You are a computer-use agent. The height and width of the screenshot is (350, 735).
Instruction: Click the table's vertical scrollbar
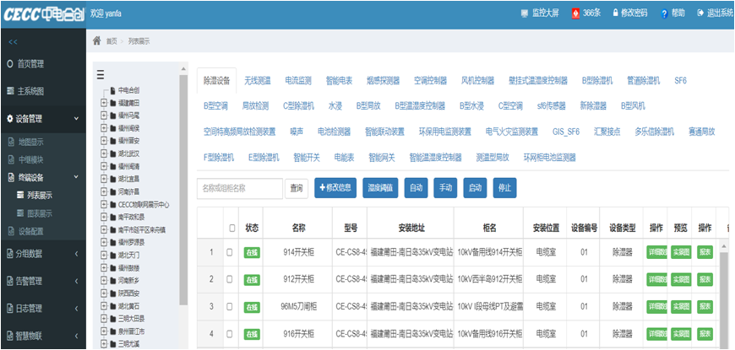(722, 287)
